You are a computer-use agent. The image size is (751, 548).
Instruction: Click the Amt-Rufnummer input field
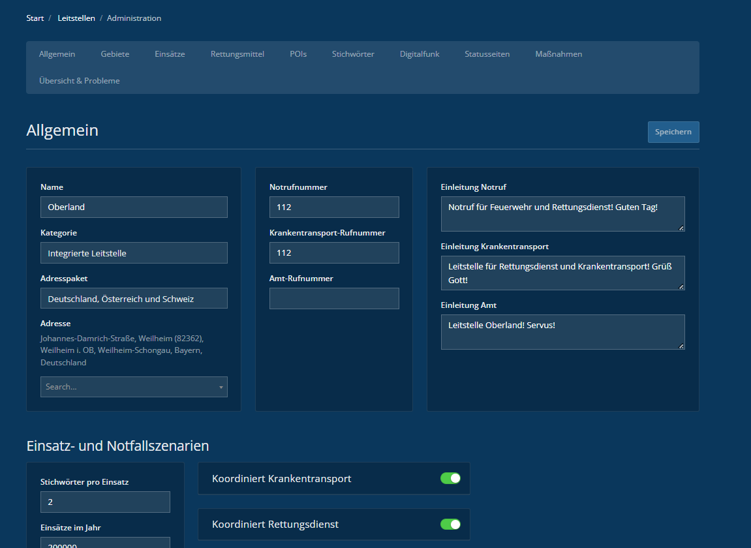(x=334, y=298)
